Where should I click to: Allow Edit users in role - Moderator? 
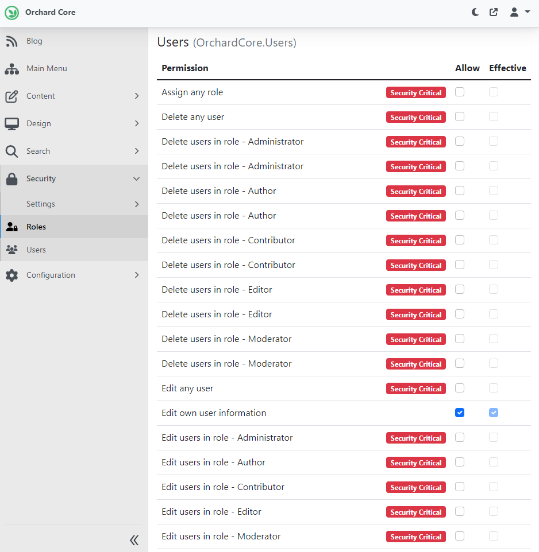tap(460, 536)
